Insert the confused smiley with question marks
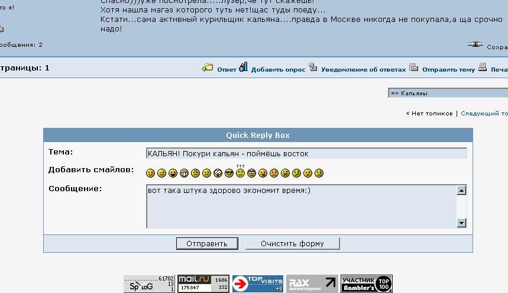Image resolution: width=508 pixels, height=293 pixels. tap(240, 173)
